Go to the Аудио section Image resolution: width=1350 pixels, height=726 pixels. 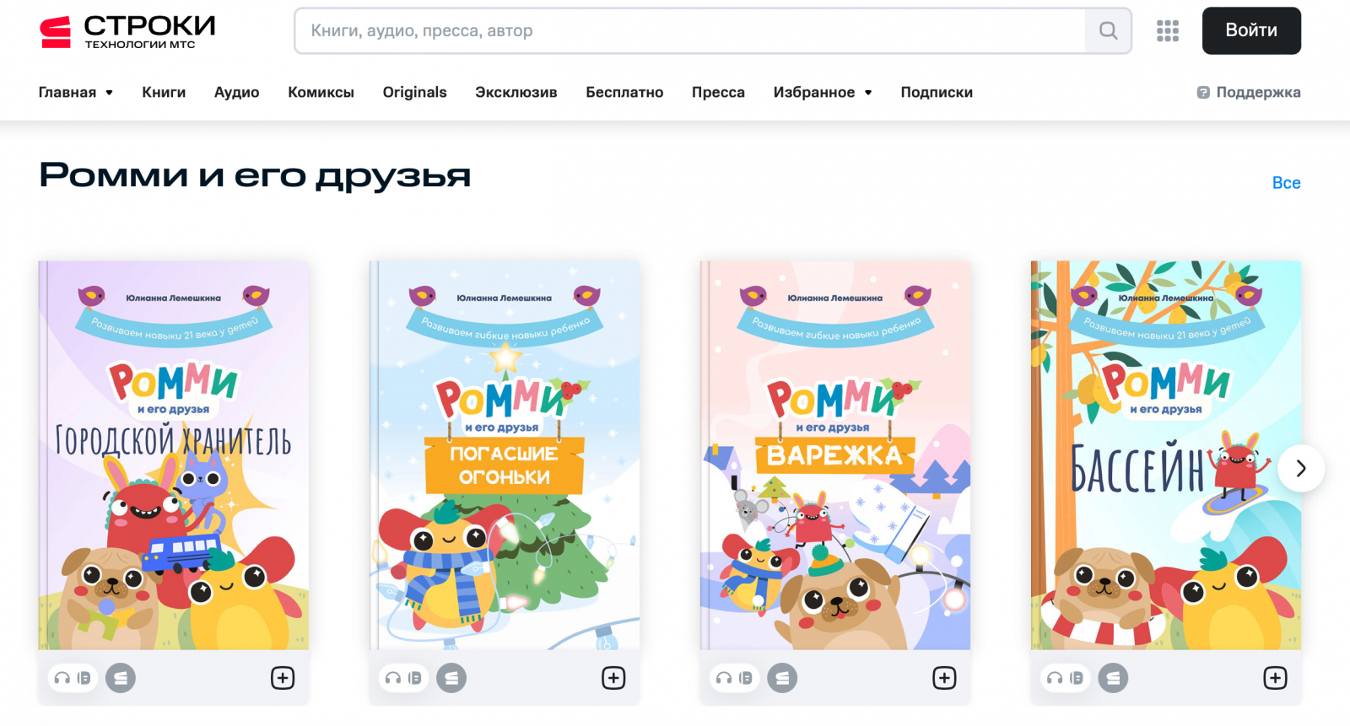(x=236, y=93)
